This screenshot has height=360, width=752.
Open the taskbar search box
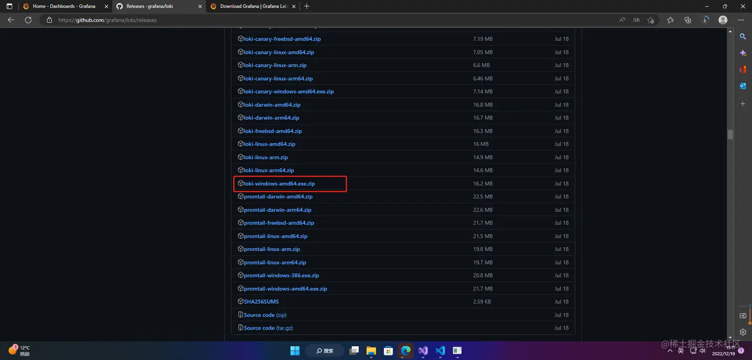point(325,351)
